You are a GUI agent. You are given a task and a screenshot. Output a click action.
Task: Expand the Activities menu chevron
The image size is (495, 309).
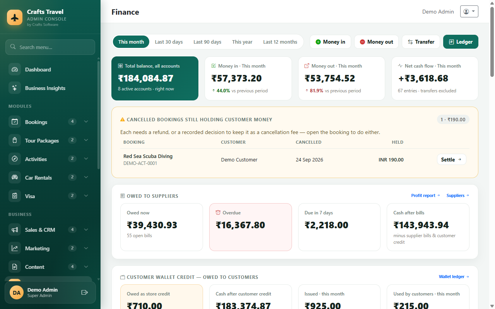pos(86,159)
